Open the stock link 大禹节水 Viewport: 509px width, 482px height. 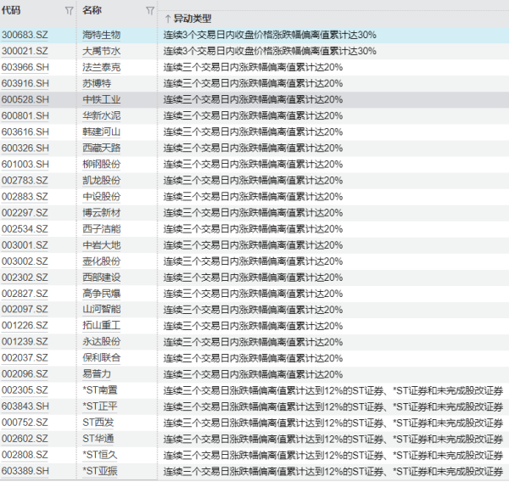coord(101,51)
